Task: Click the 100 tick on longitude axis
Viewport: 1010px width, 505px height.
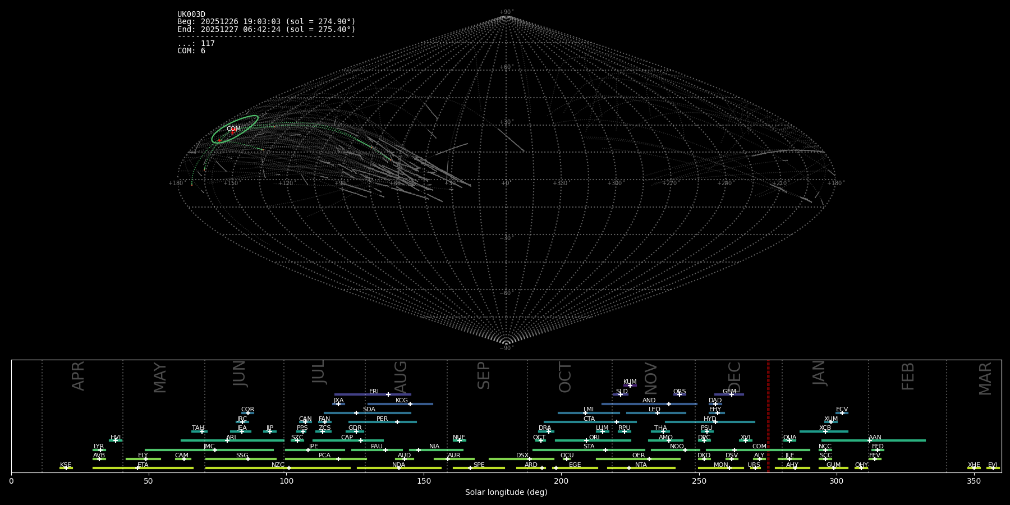Action: pos(286,481)
